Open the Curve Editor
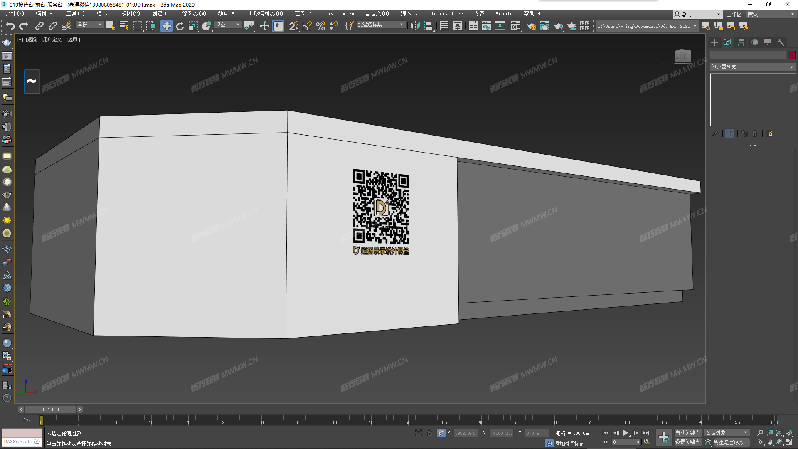Image resolution: width=798 pixels, height=449 pixels. pos(487,26)
